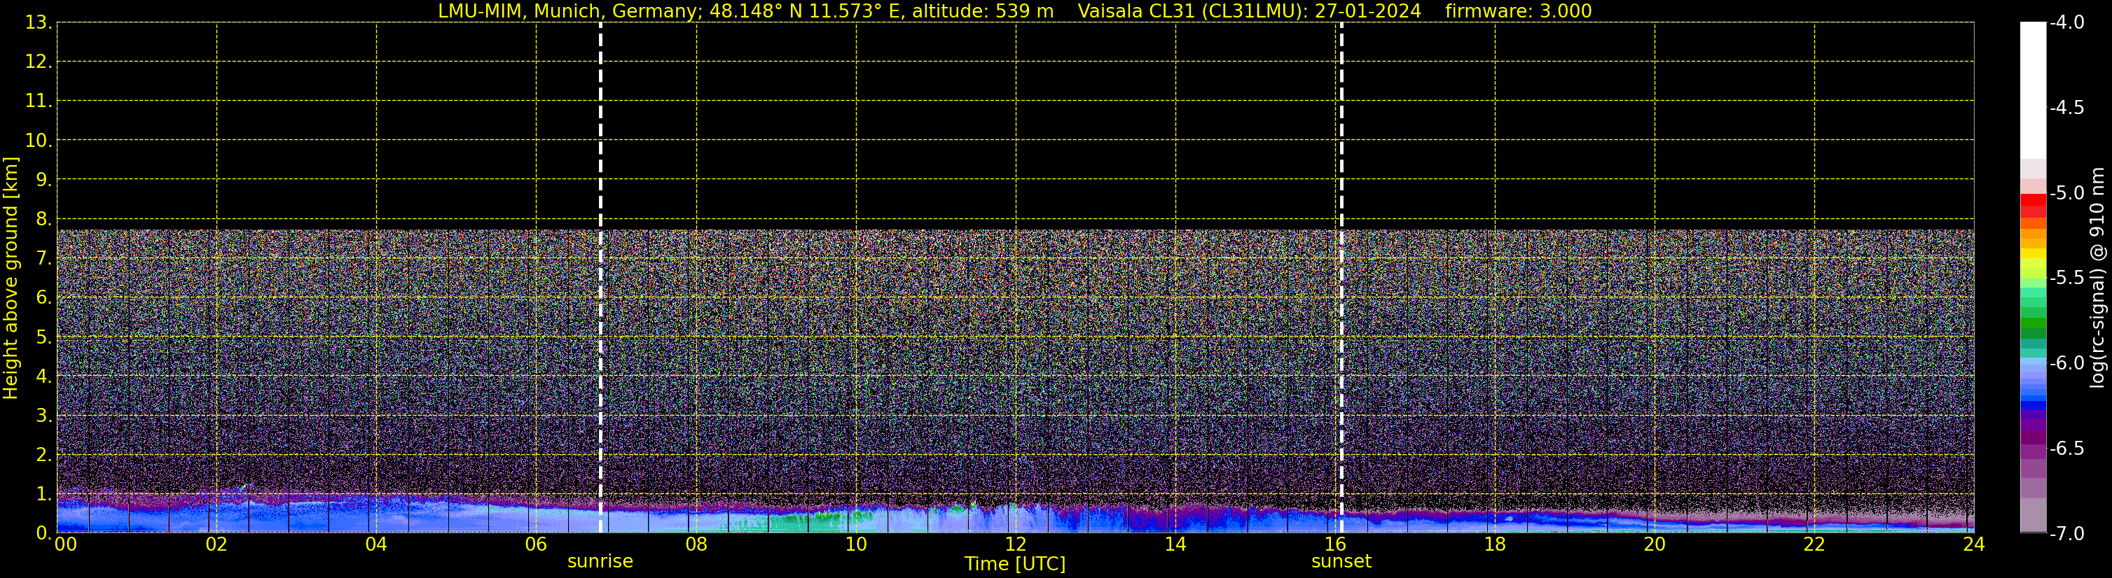Image resolution: width=2112 pixels, height=578 pixels.
Task: Click the 'Time [UTC]' axis label
Action: (x=1015, y=564)
